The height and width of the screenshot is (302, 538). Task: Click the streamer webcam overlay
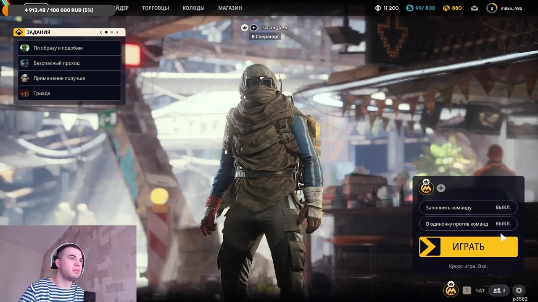pyautogui.click(x=68, y=263)
